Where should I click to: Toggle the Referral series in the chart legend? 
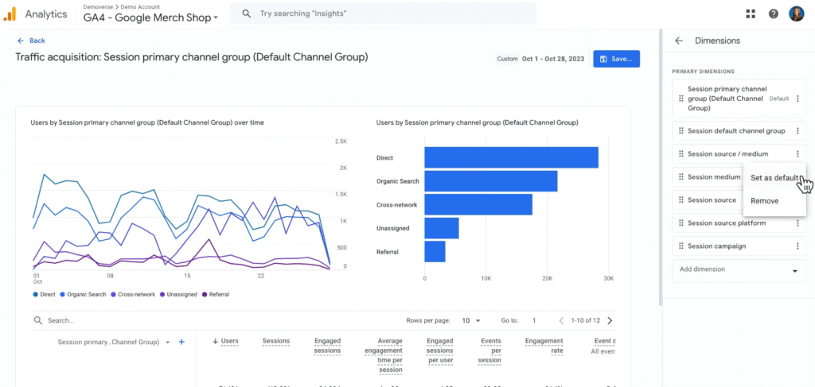216,294
